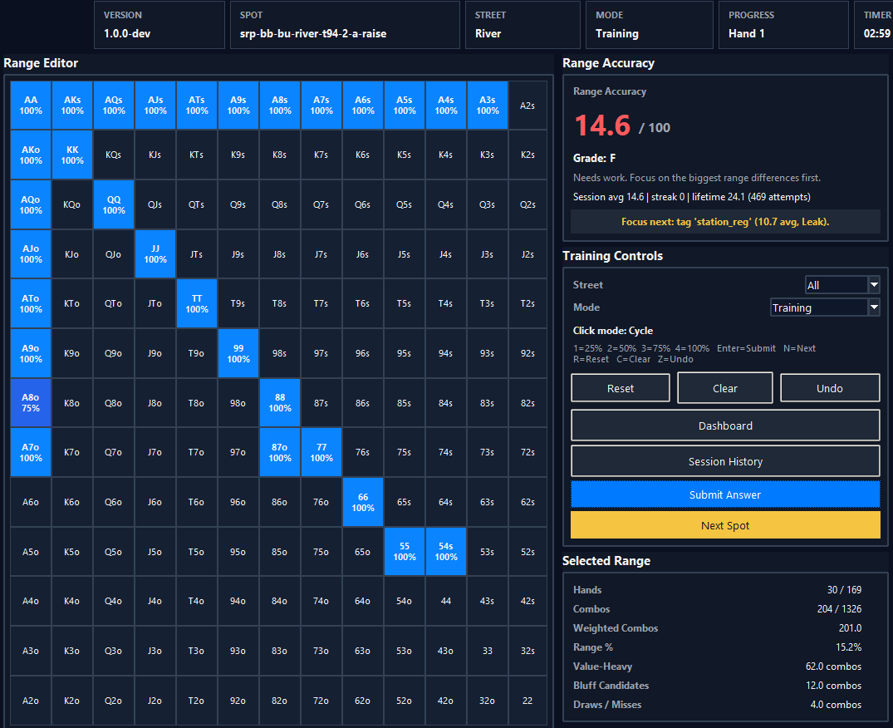Click the Reset button
Screen dimensions: 893x728
point(621,388)
